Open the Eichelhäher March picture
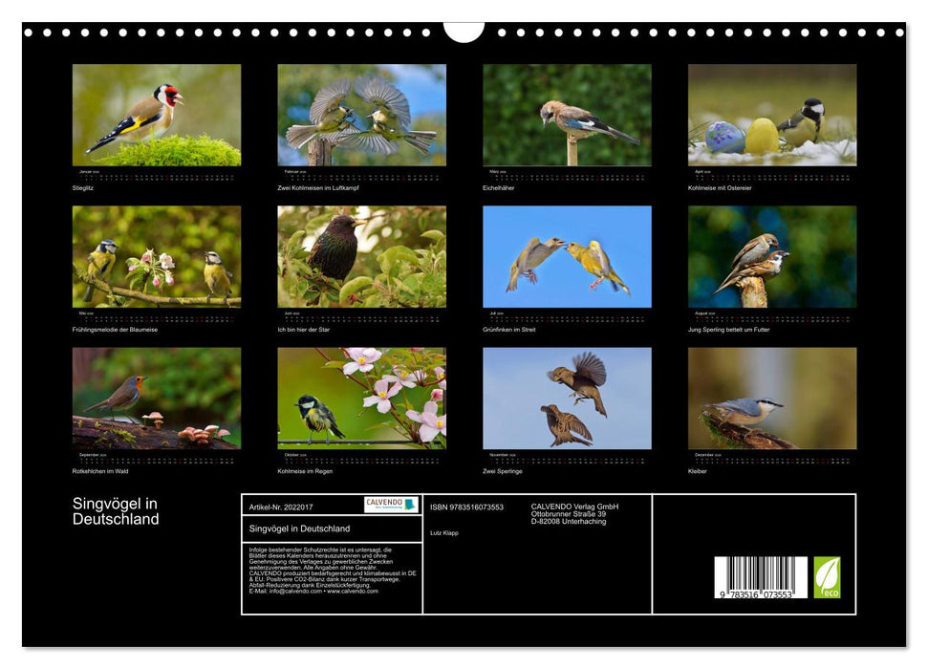 click(567, 116)
